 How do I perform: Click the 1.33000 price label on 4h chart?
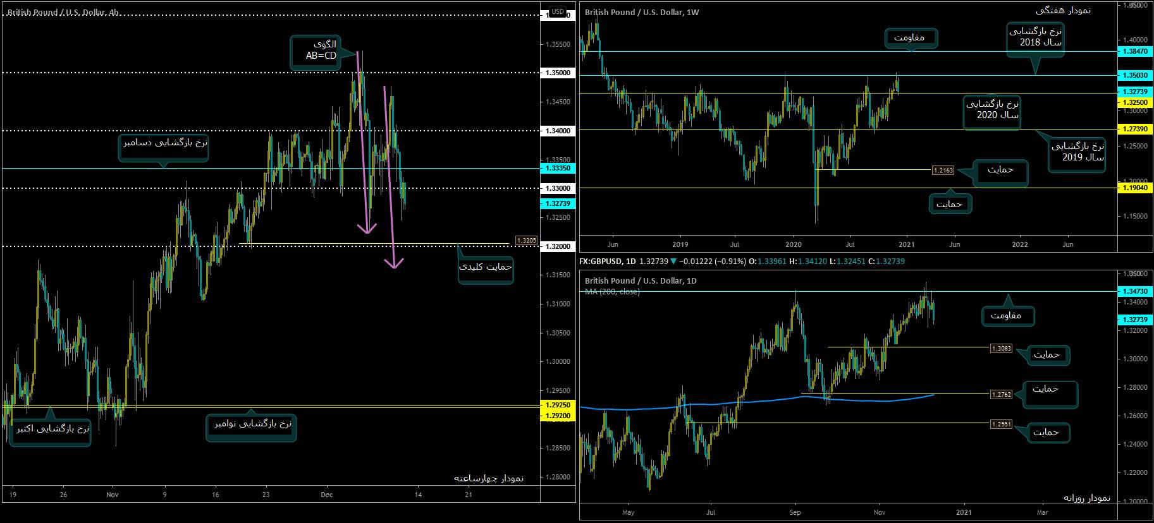tap(557, 188)
